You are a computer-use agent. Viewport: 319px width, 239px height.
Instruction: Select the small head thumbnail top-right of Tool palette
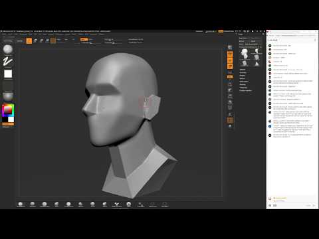click(x=257, y=51)
